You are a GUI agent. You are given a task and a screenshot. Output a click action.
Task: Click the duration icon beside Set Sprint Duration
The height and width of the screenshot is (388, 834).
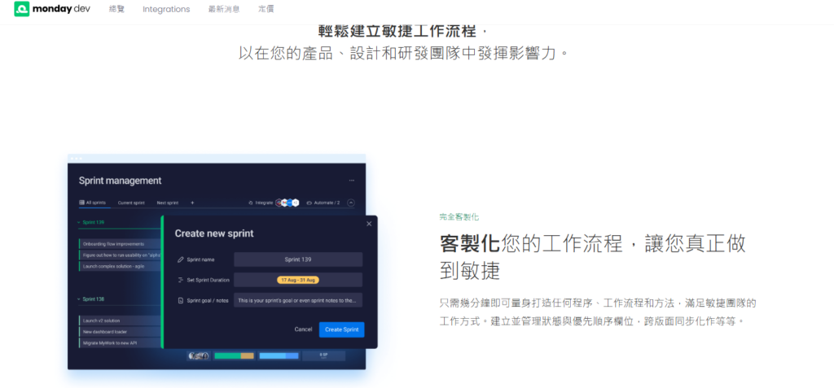tap(180, 280)
